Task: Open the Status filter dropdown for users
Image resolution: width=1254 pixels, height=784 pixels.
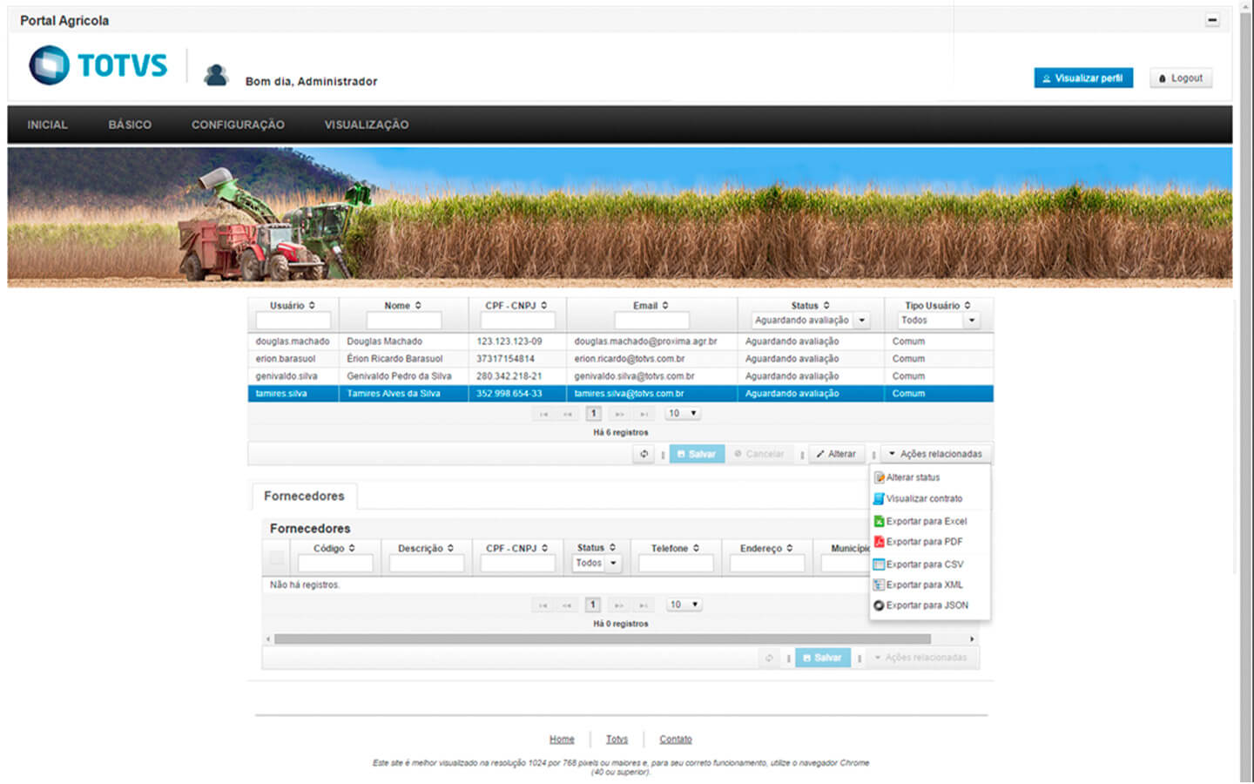Action: pyautogui.click(x=861, y=321)
